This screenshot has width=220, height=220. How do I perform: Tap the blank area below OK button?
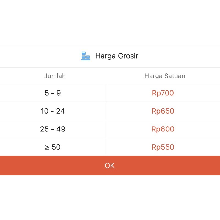pyautogui.click(x=110, y=197)
